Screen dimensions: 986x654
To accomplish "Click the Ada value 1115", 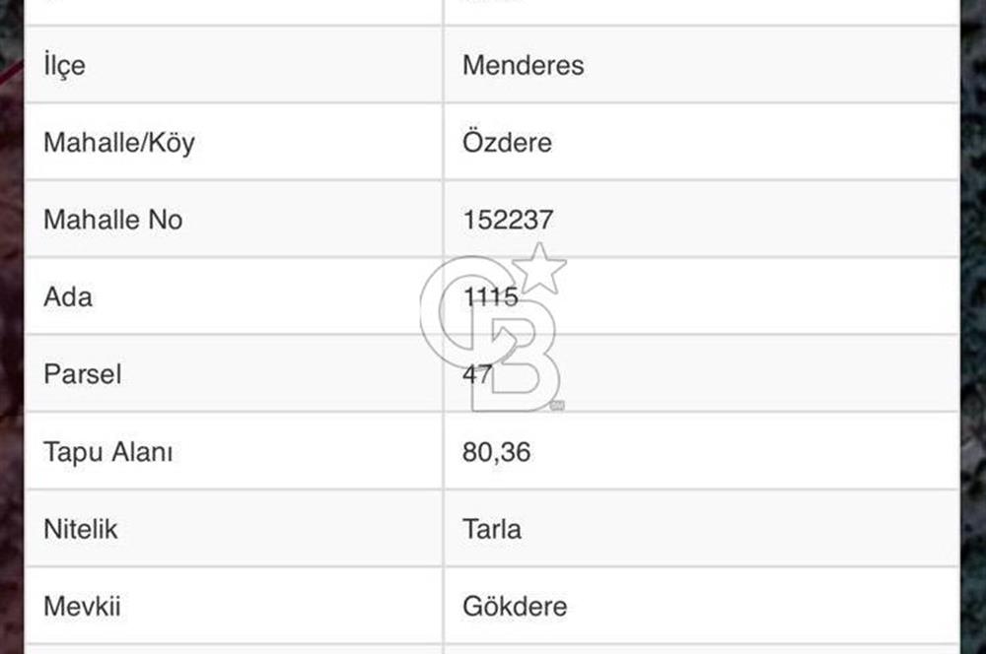I will [x=490, y=296].
